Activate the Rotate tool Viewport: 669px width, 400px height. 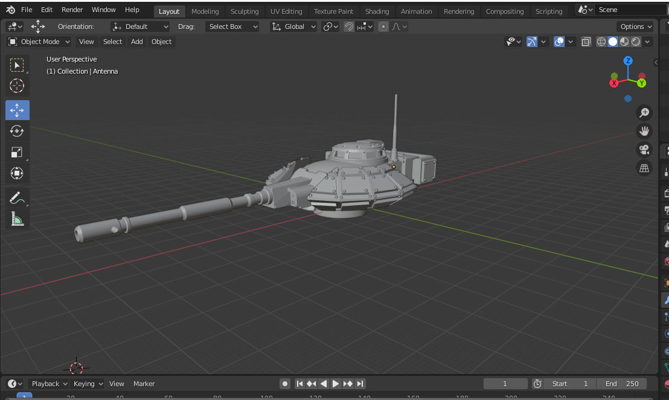pyautogui.click(x=17, y=131)
